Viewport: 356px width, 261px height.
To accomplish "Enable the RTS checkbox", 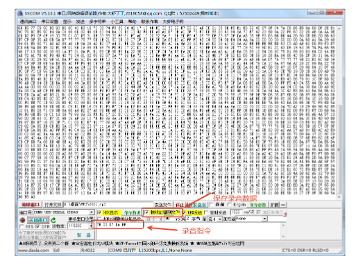I will (x=22, y=226).
